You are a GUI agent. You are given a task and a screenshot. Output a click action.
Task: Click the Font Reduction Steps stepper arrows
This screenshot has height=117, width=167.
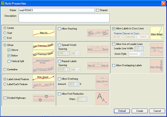(x=85, y=99)
